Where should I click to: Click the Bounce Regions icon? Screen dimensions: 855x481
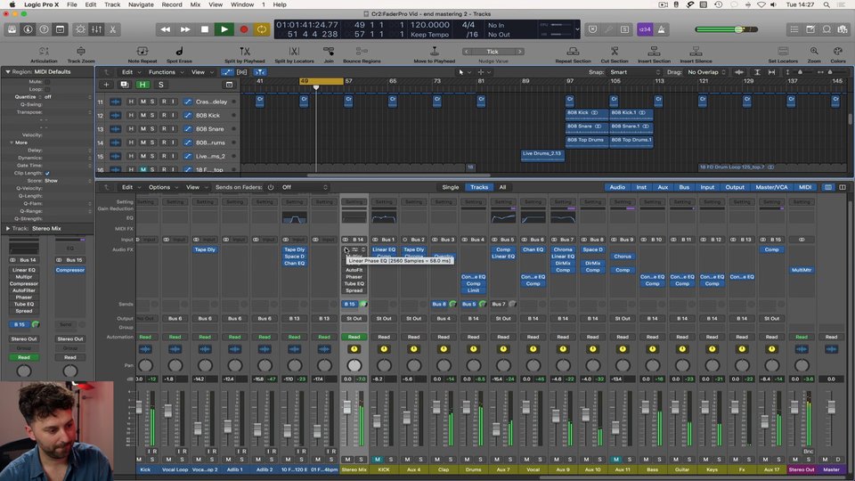click(362, 52)
